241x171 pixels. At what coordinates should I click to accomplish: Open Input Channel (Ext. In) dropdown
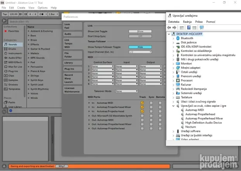pos(140,52)
